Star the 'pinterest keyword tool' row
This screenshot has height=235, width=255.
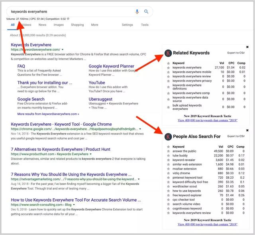[168, 178]
